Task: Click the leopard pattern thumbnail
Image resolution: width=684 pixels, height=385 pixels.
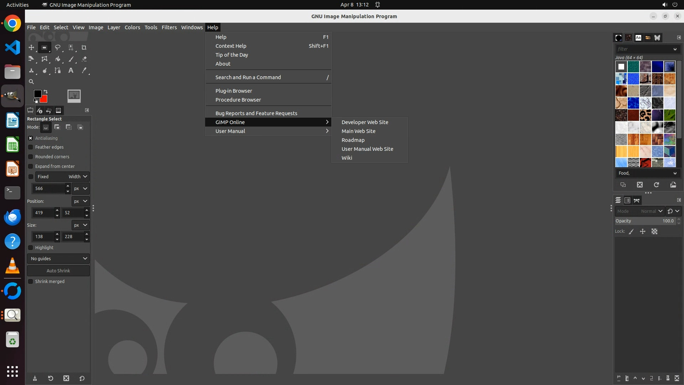Action: [645, 115]
